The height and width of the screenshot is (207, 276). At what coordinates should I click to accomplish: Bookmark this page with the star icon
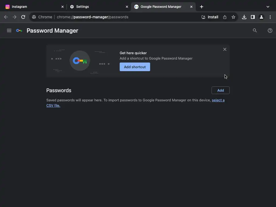tap(233, 17)
